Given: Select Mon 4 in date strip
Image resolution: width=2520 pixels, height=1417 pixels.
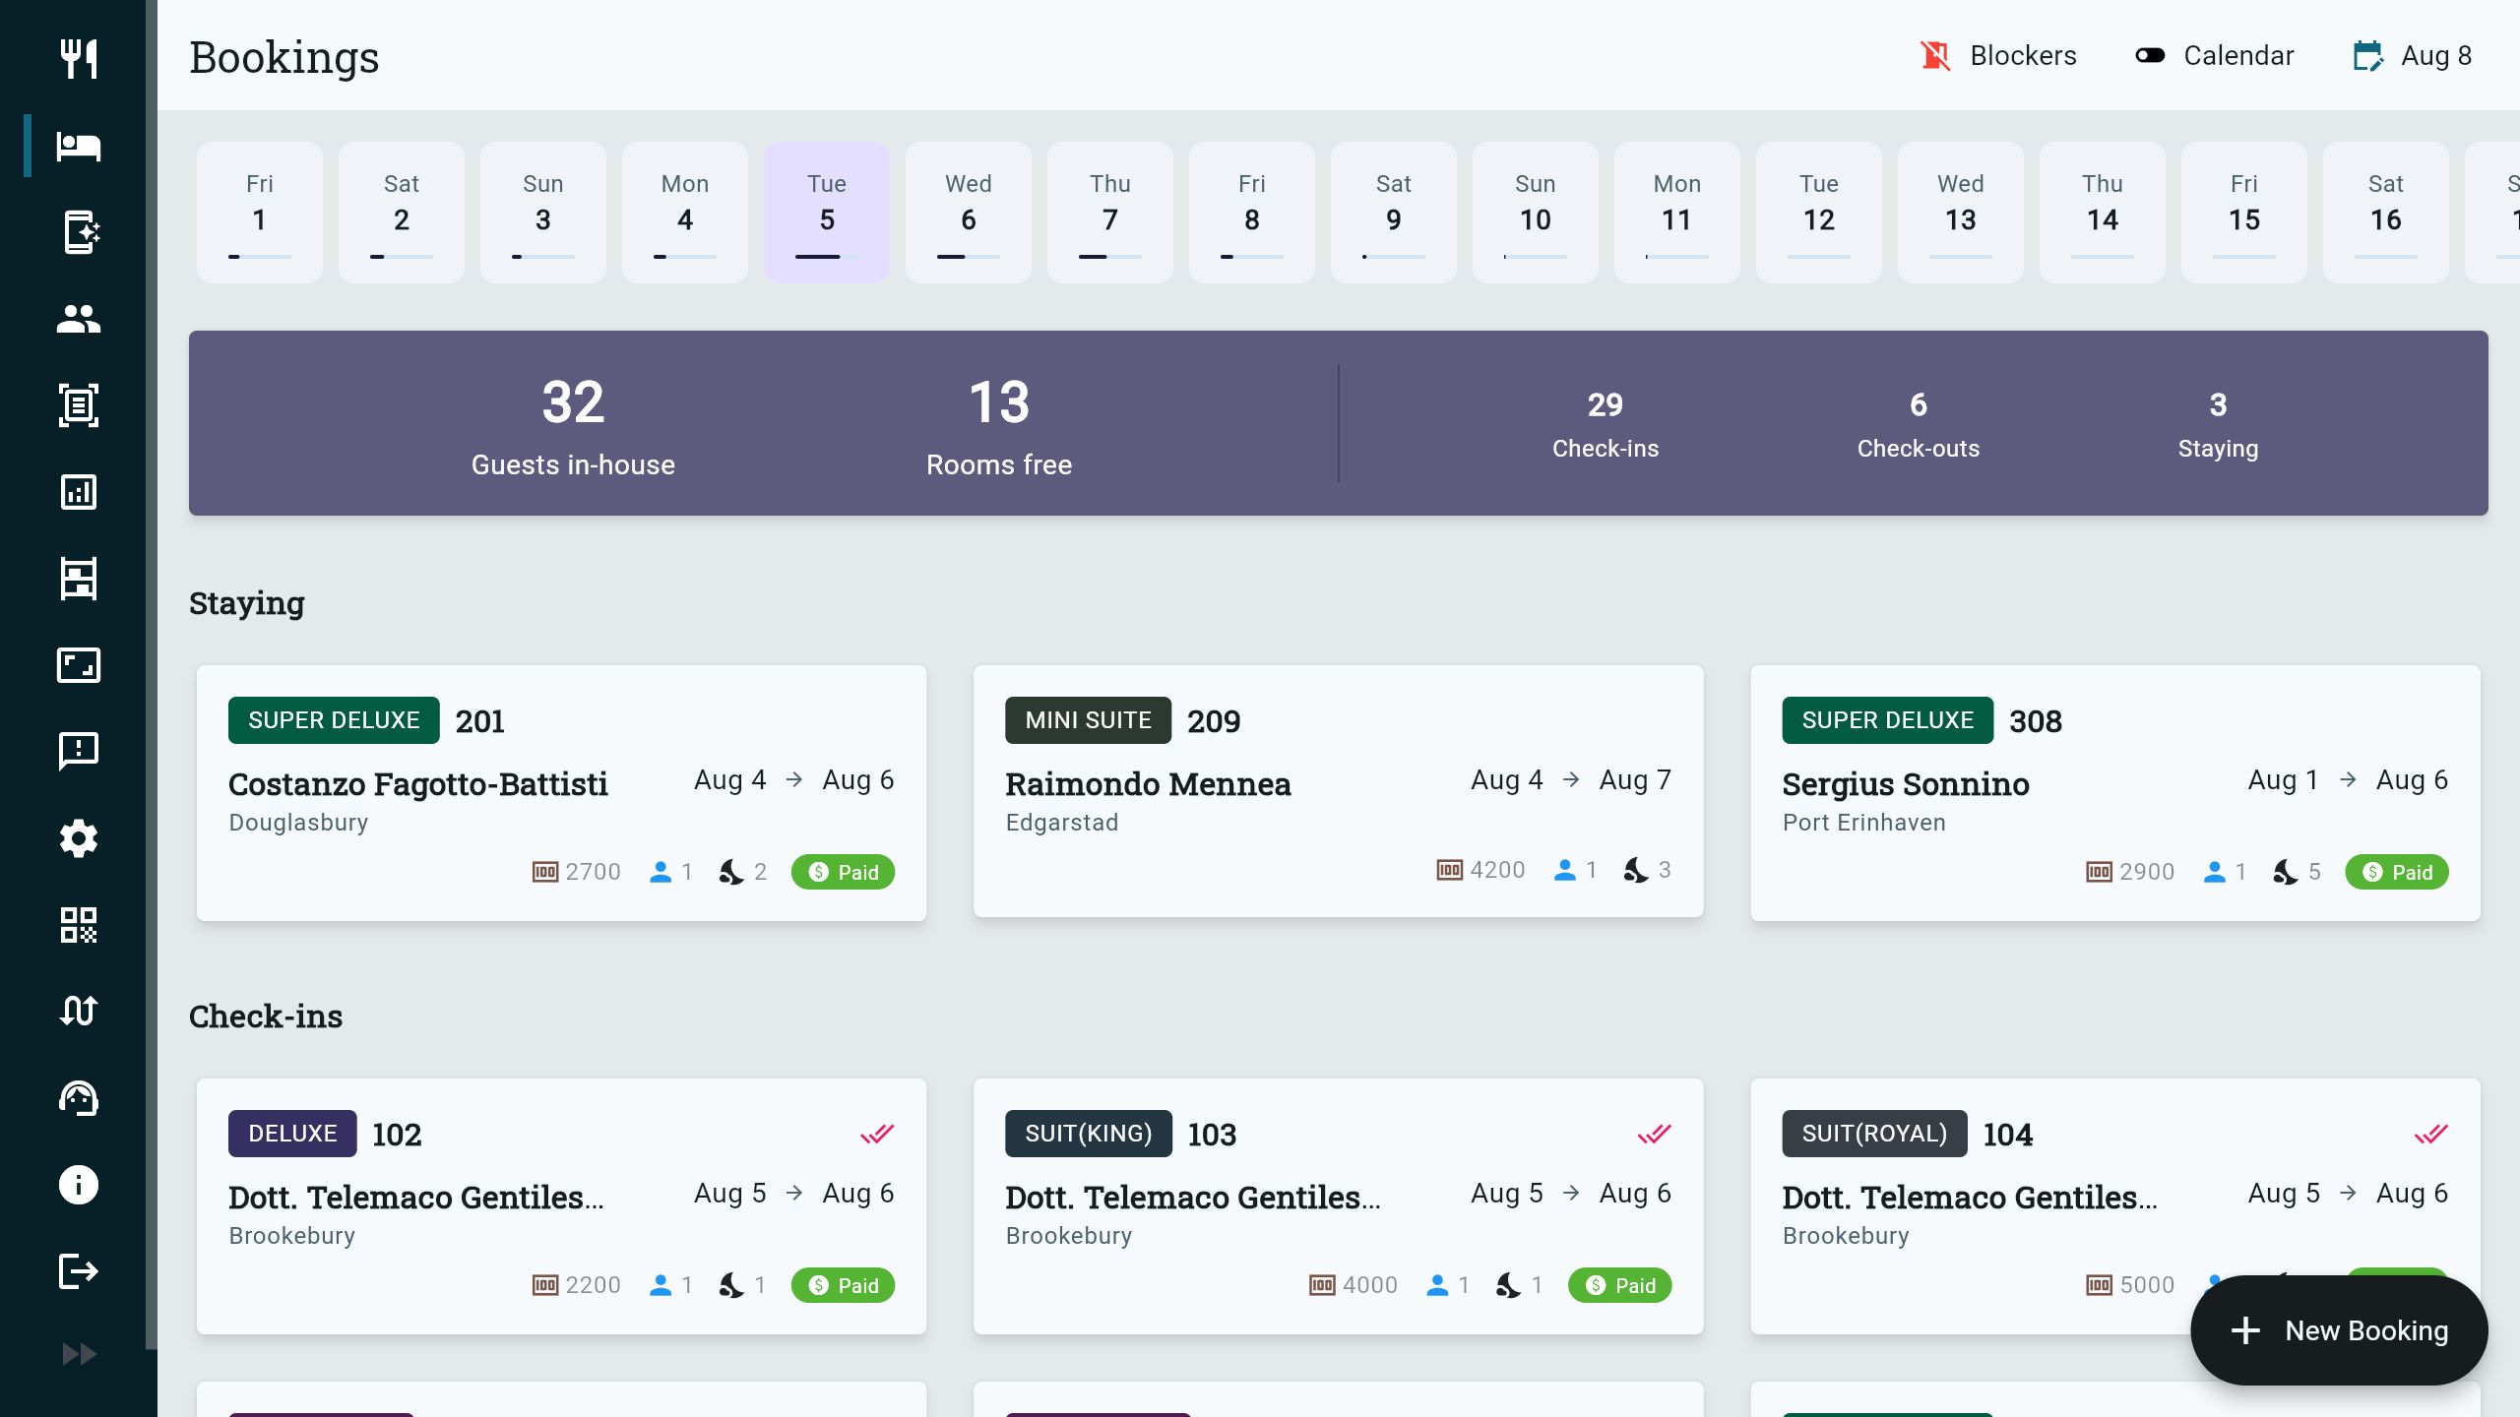Looking at the screenshot, I should [685, 213].
